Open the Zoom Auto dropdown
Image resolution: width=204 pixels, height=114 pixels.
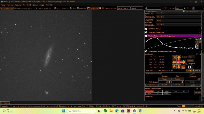pos(179,8)
